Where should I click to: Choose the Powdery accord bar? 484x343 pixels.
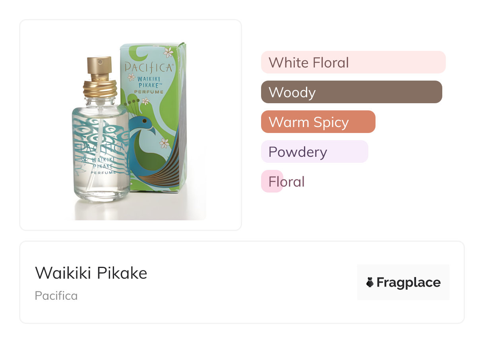pyautogui.click(x=314, y=152)
